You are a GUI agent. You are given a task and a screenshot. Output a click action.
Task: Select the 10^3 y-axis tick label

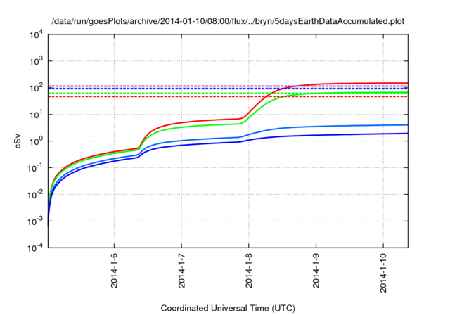35,61
